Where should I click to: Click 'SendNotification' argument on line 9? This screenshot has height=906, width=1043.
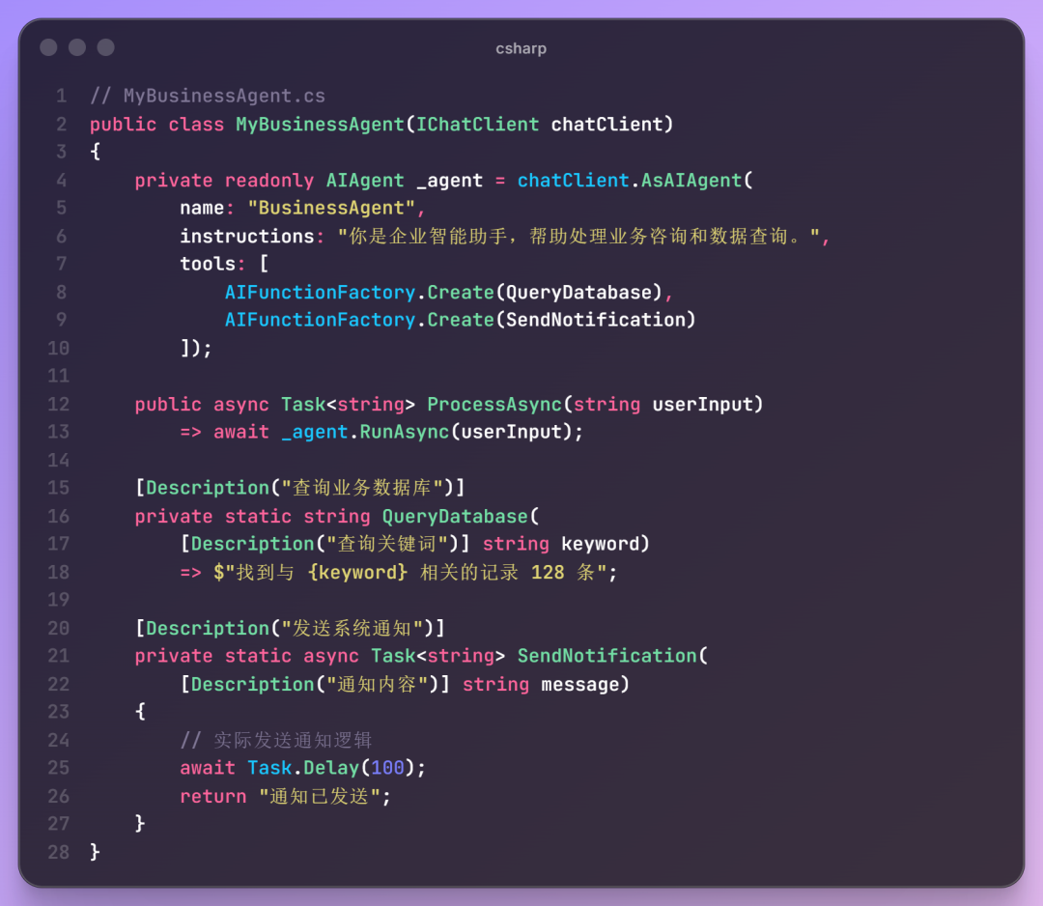click(x=595, y=320)
